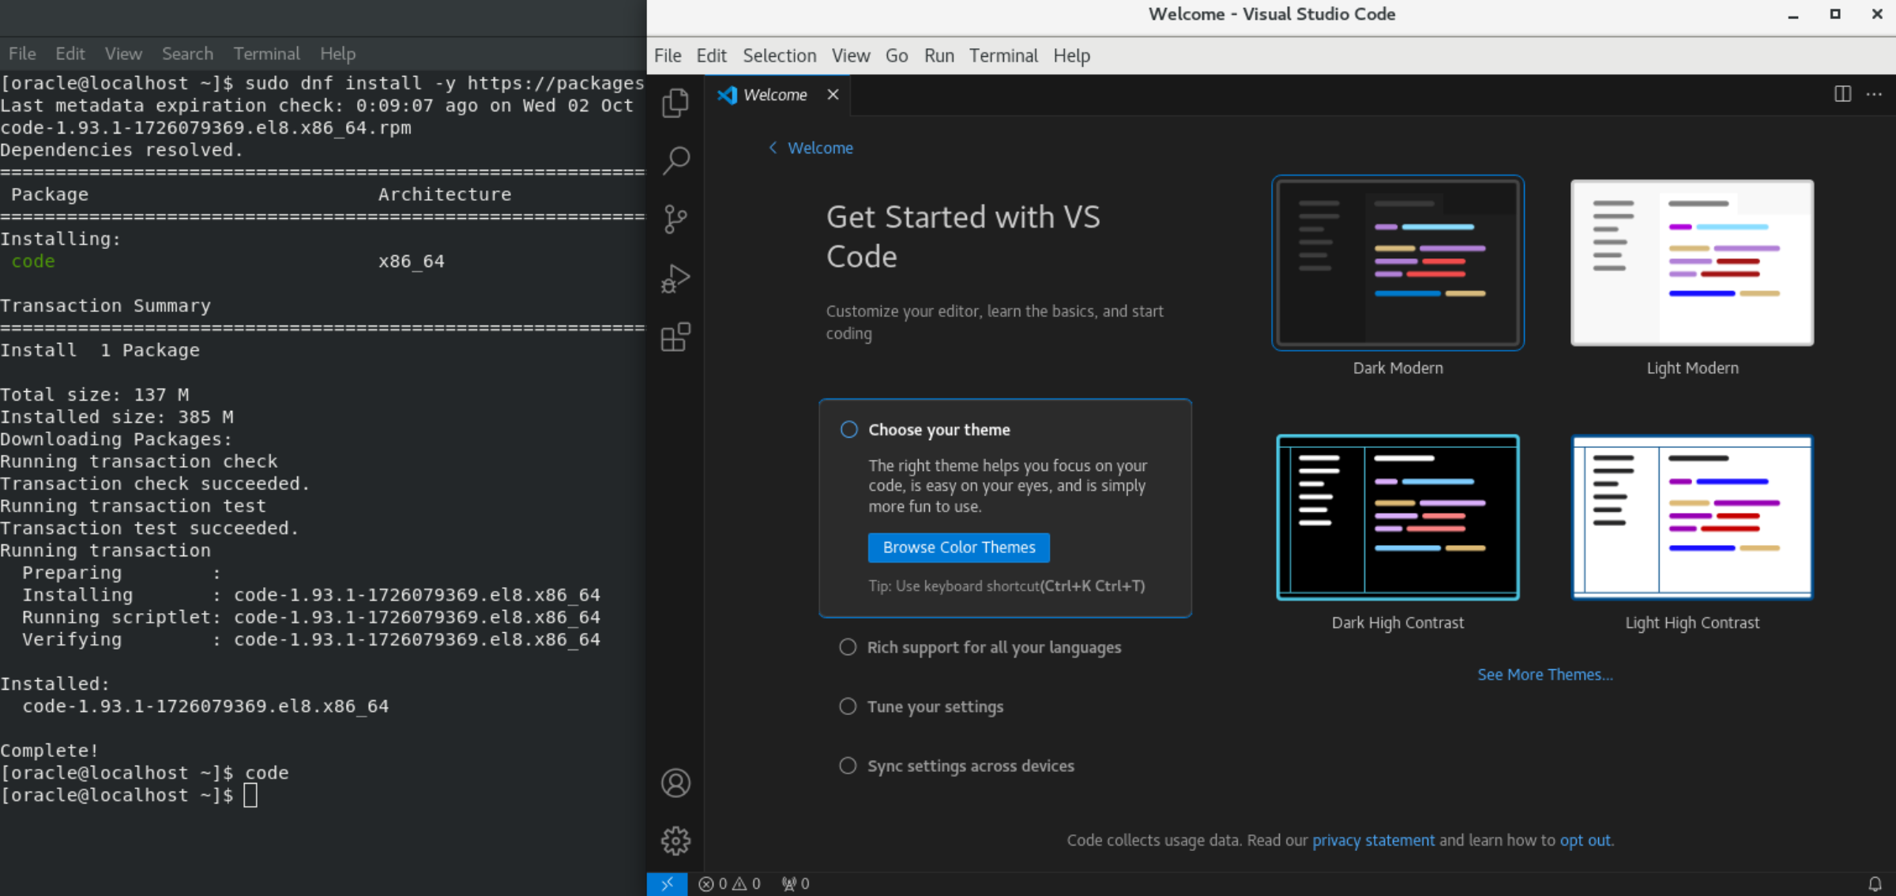
Task: Open the terminal window Terminal menu
Action: [266, 54]
